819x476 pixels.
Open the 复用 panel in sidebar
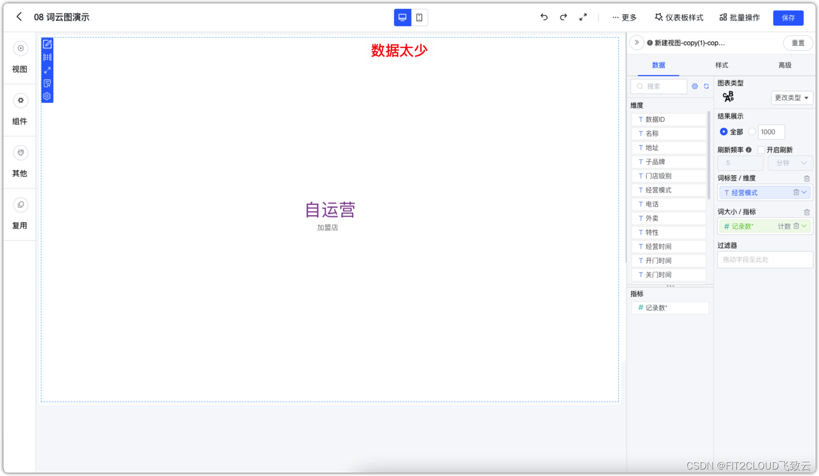(20, 214)
